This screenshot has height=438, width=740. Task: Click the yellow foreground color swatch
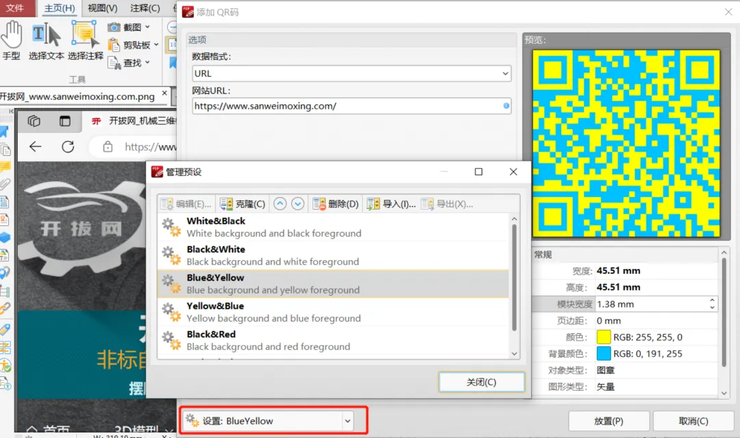click(x=604, y=337)
